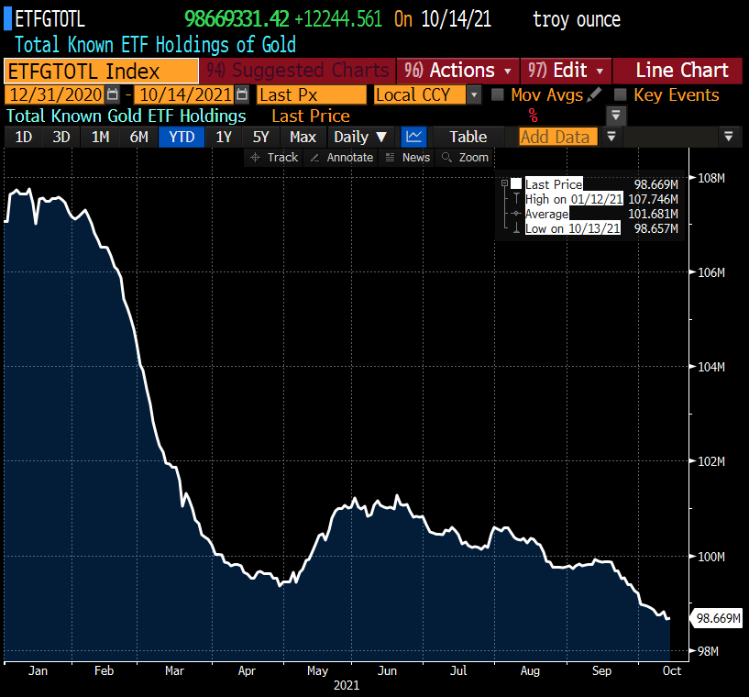Click the Annotate button label
This screenshot has width=749, height=697.
[350, 158]
